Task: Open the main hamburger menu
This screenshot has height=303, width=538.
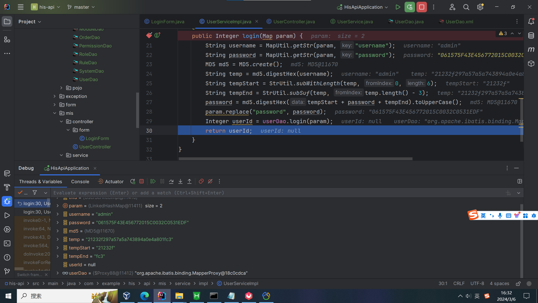Action: click(20, 7)
